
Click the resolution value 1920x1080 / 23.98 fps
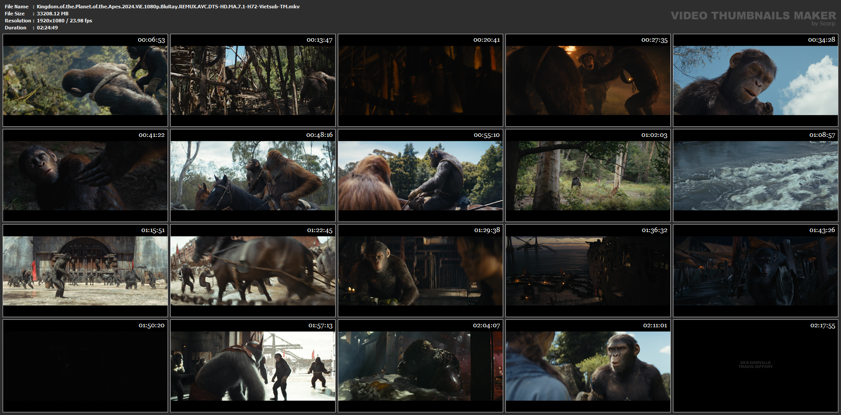coord(64,21)
